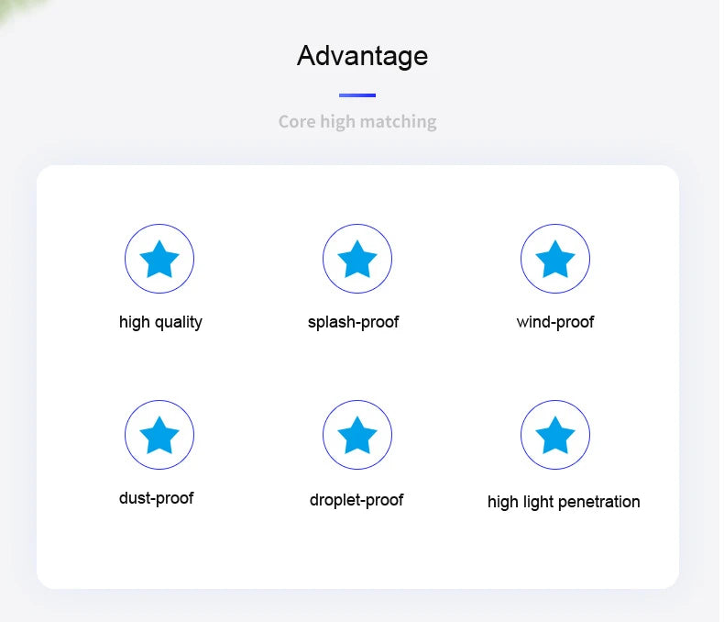Image resolution: width=724 pixels, height=622 pixels.
Task: Click the Advantage heading
Action: pyautogui.click(x=363, y=56)
